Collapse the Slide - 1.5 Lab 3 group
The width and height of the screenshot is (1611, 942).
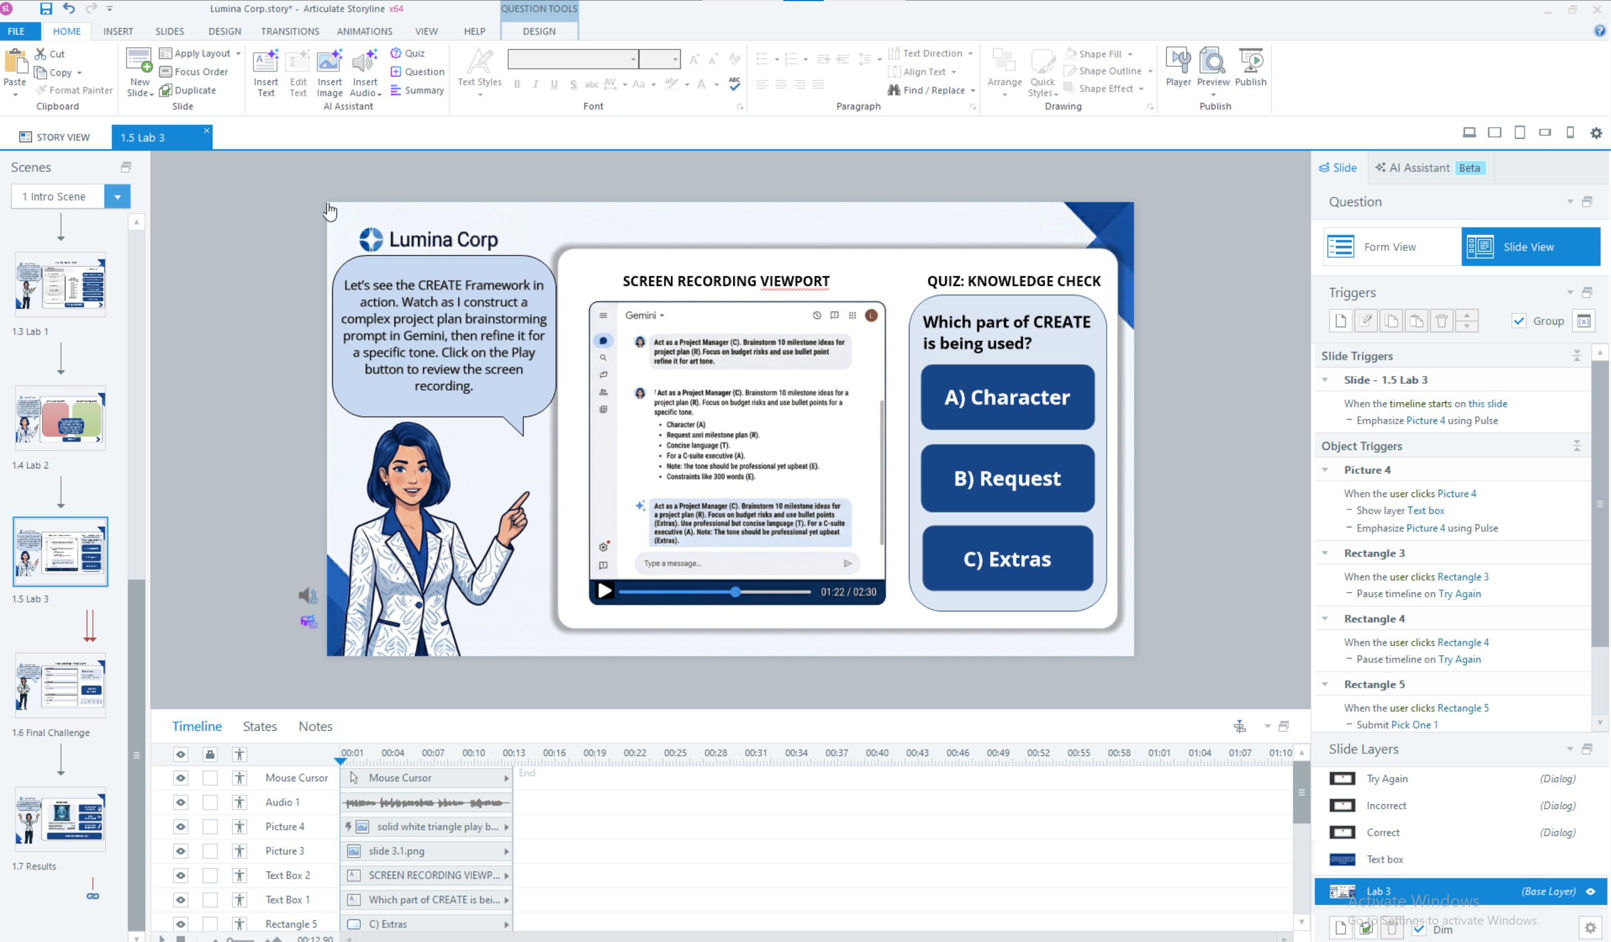coord(1325,379)
